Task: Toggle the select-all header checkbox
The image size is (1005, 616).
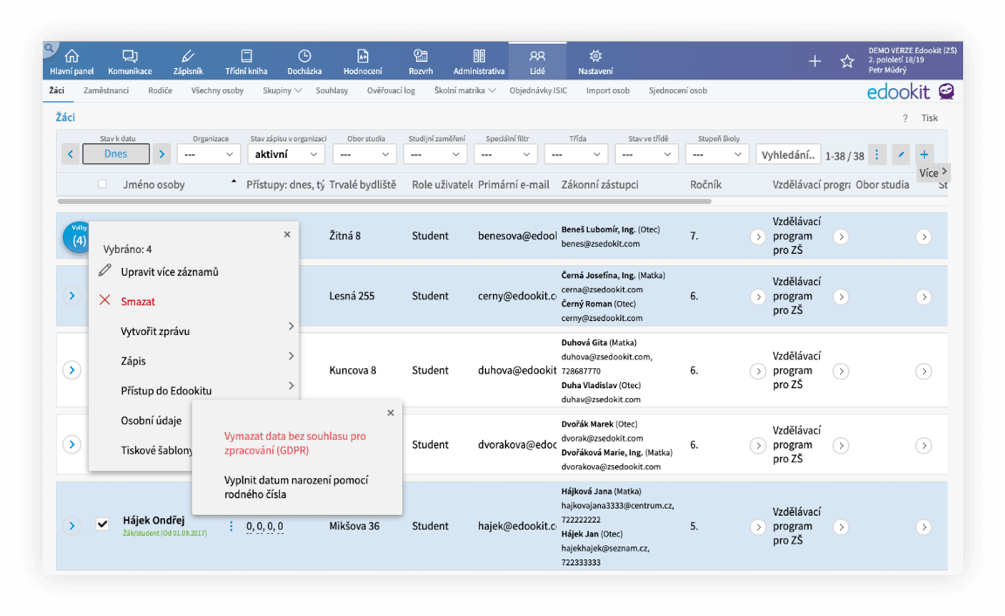Action: coord(102,184)
